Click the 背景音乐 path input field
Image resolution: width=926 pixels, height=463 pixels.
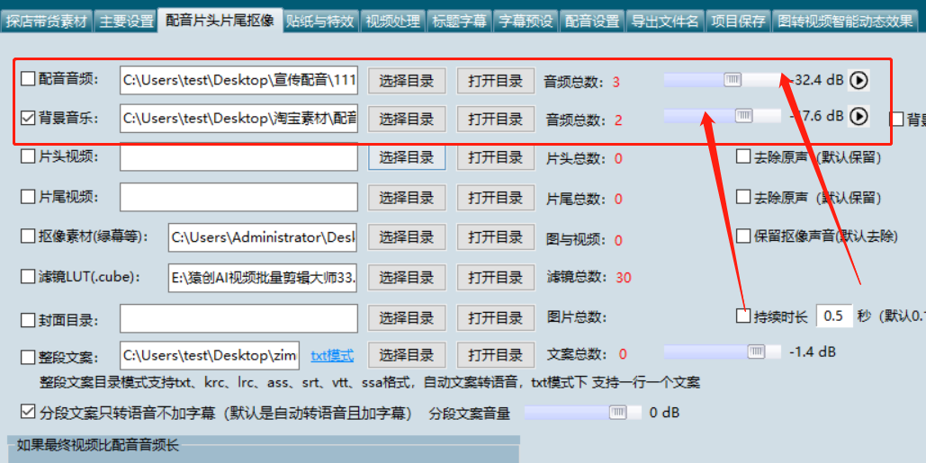tap(238, 119)
